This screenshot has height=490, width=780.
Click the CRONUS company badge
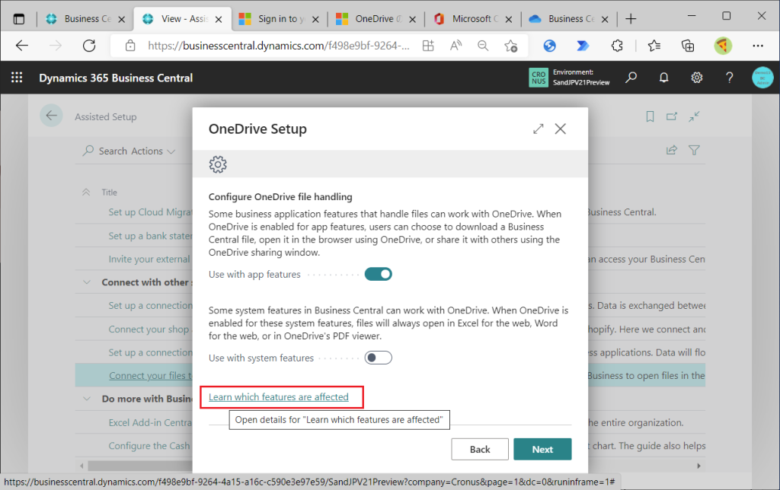coord(539,78)
